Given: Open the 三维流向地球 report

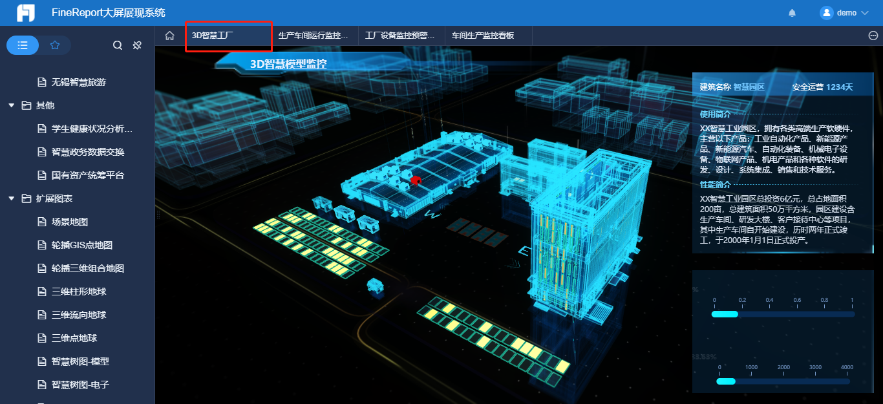Looking at the screenshot, I should pos(79,315).
